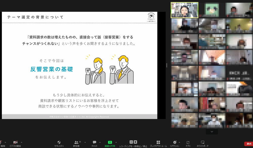The image size is (253, 148).
Task: Unmute the microphone (ミュート解除)
Action: point(2,143)
